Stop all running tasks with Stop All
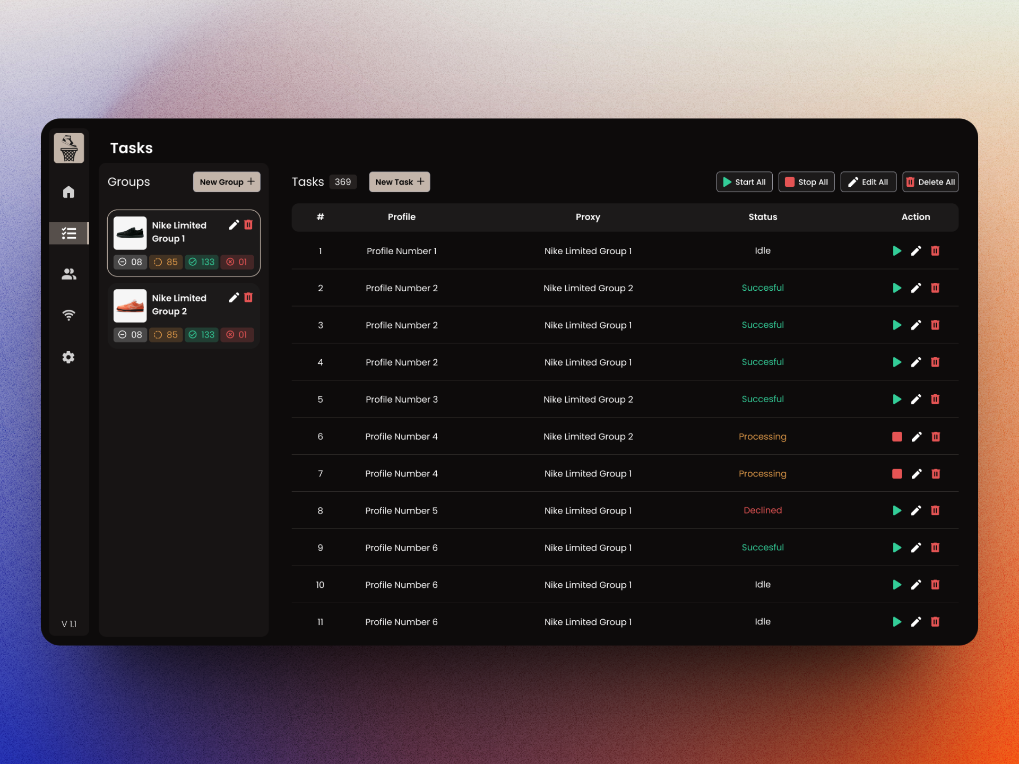Image resolution: width=1019 pixels, height=764 pixels. 806,181
